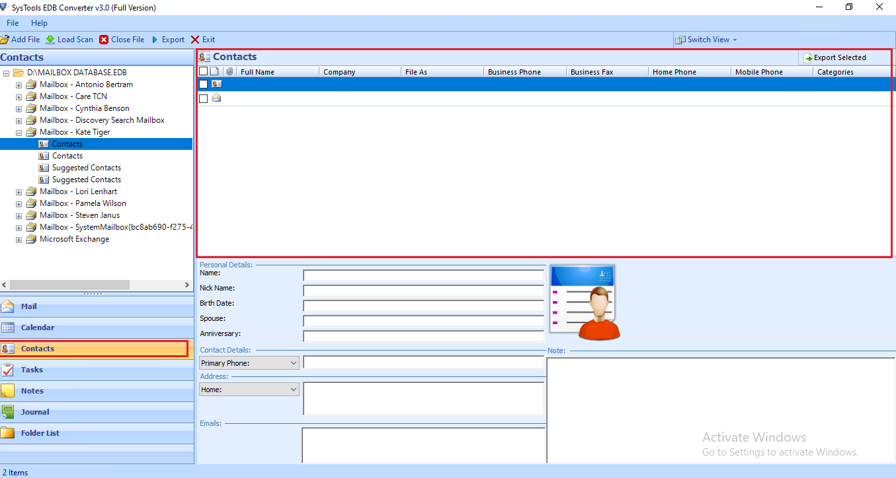This screenshot has height=478, width=896.
Task: Click the Notes yellow icon in navigation pane
Action: click(7, 391)
